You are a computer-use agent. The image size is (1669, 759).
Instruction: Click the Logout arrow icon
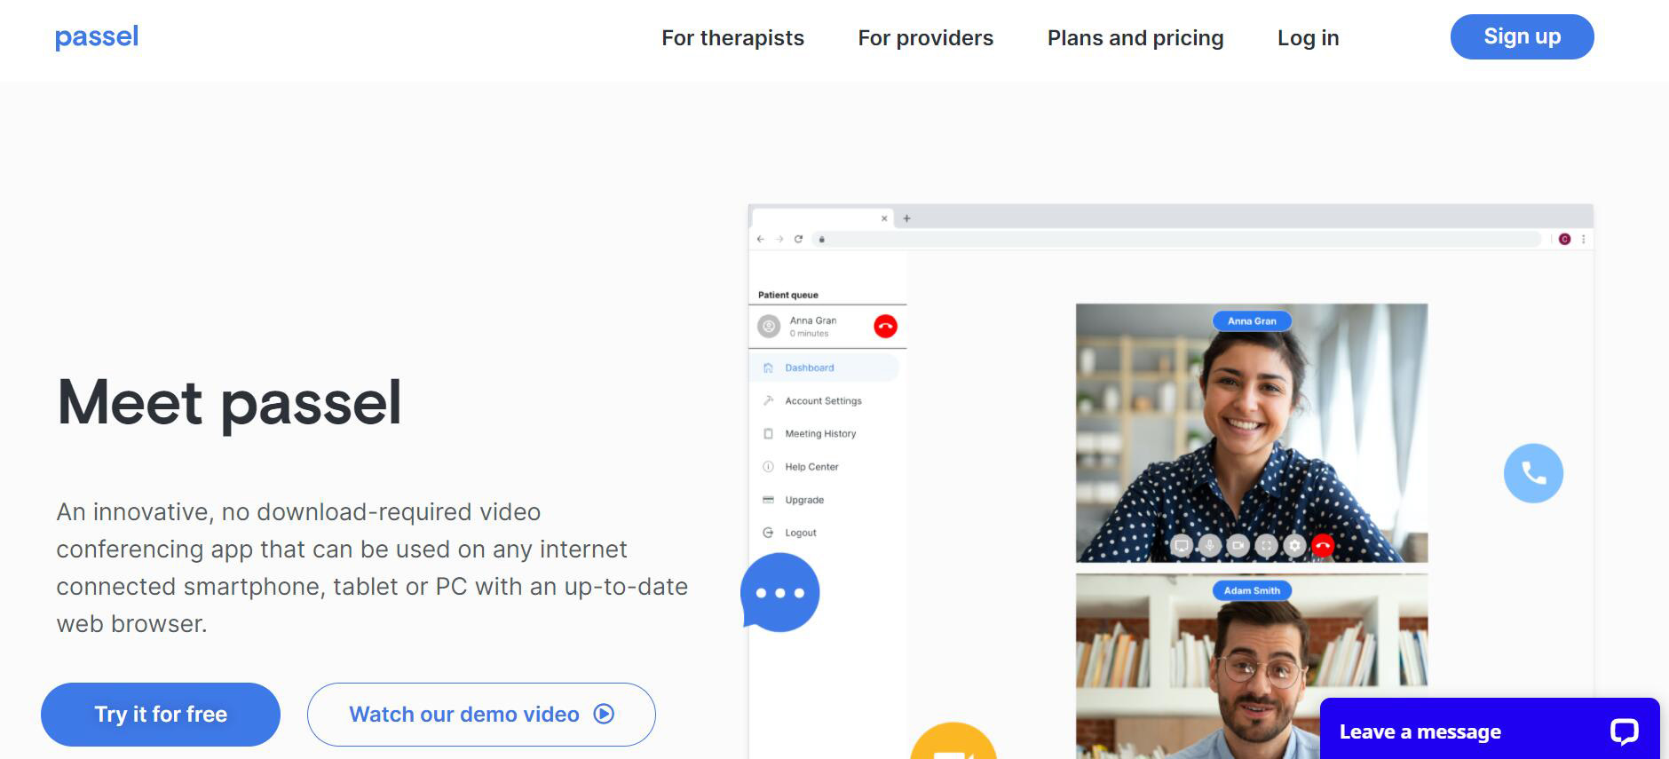[768, 533]
